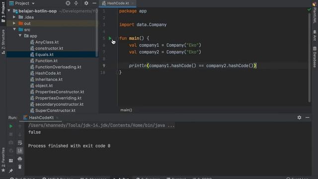The image size is (318, 179).
Task: Rerun HashCodeKt in Run panel
Action: [11, 126]
